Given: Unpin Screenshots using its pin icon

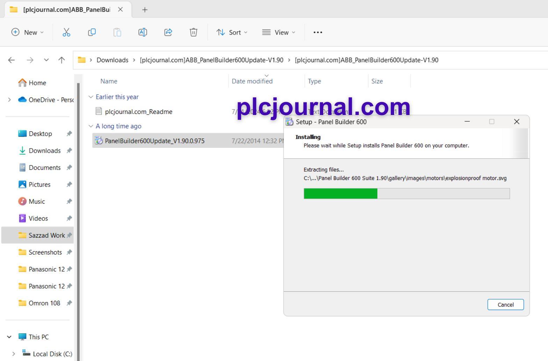Looking at the screenshot, I should [x=69, y=252].
